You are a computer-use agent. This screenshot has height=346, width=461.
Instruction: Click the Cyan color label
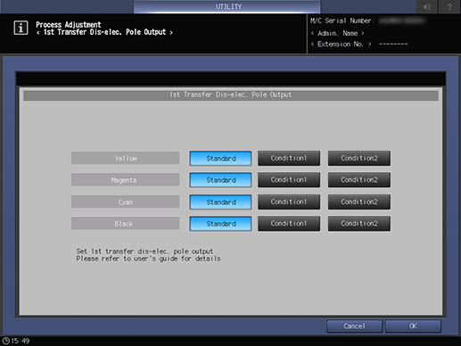coord(126,202)
